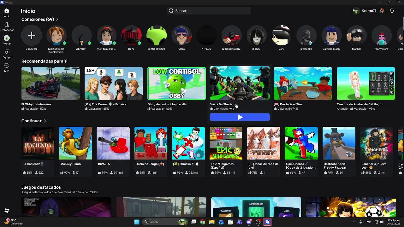This screenshot has height=227, width=404.
Task: Expand the Continuar section chevron
Action: tap(45, 121)
